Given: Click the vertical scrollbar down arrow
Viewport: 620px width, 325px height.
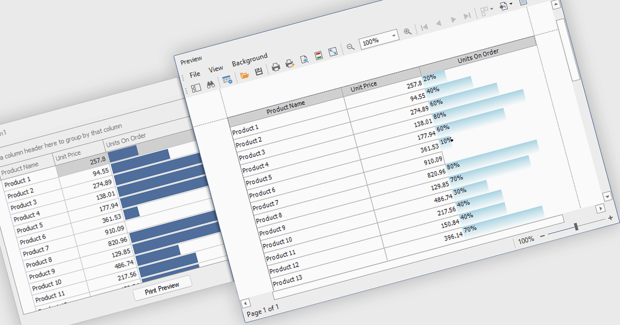Looking at the screenshot, I should (607, 197).
